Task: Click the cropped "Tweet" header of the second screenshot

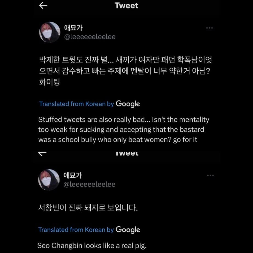Action: [127, 154]
